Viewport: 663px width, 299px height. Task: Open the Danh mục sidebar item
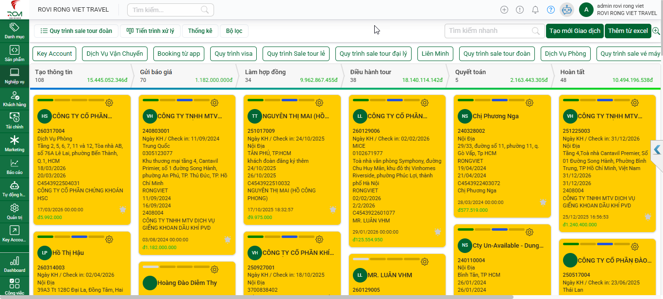coord(14,31)
